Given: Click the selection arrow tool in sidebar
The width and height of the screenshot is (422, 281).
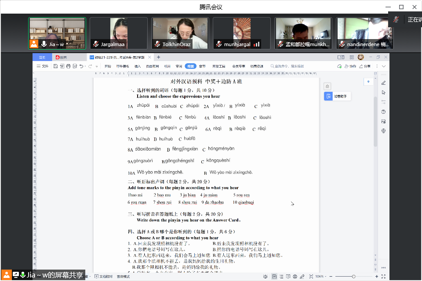Looking at the screenshot, I should tap(383, 93).
